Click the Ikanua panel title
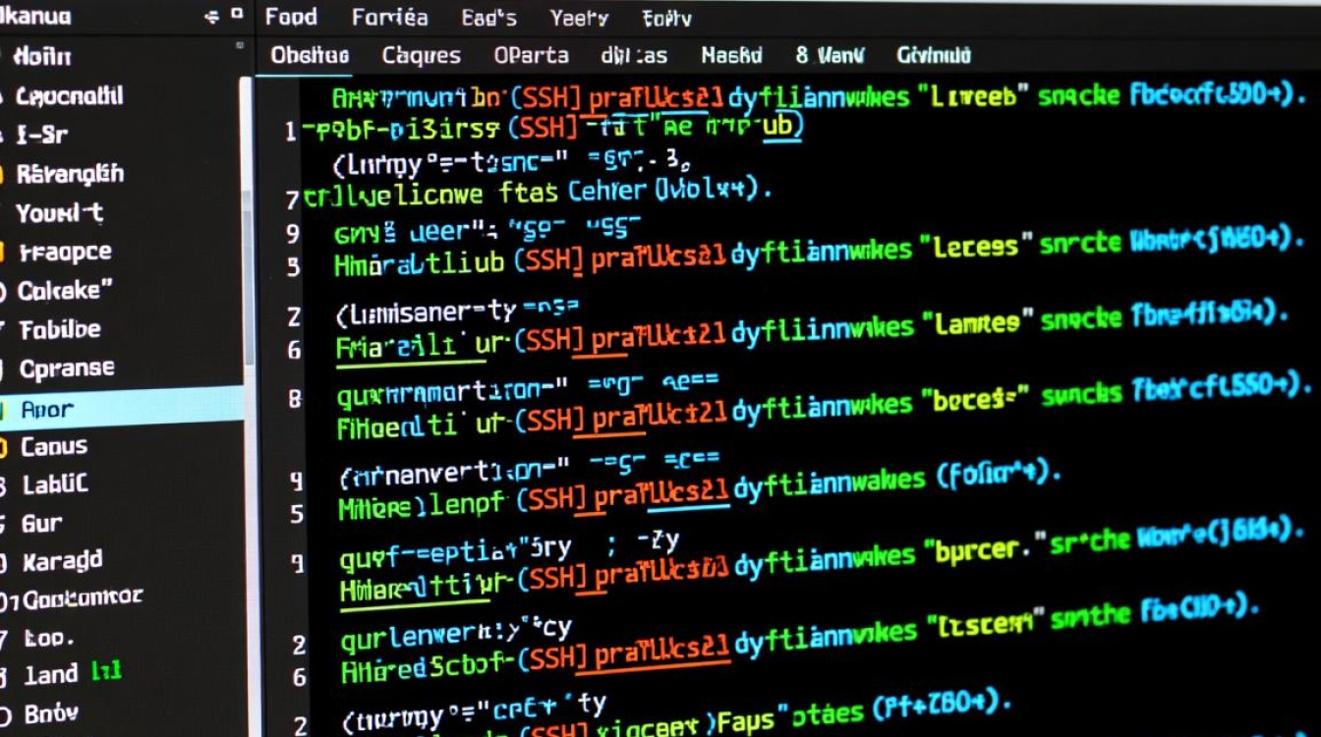Screen dimensions: 1321x737 pyautogui.click(x=35, y=17)
